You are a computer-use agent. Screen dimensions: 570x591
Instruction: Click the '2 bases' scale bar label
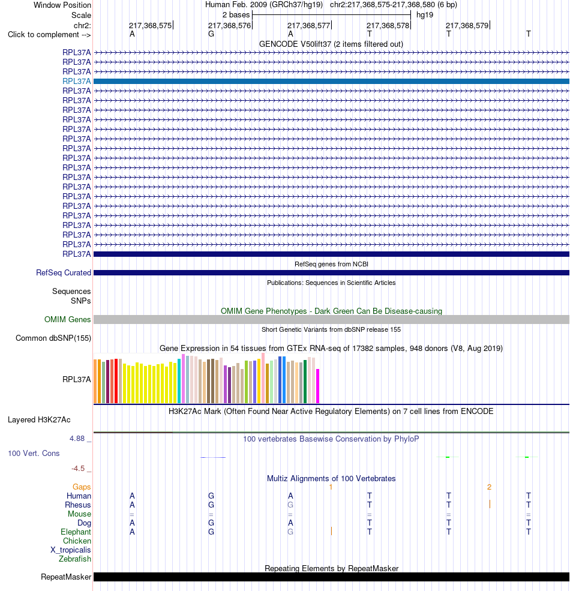236,14
